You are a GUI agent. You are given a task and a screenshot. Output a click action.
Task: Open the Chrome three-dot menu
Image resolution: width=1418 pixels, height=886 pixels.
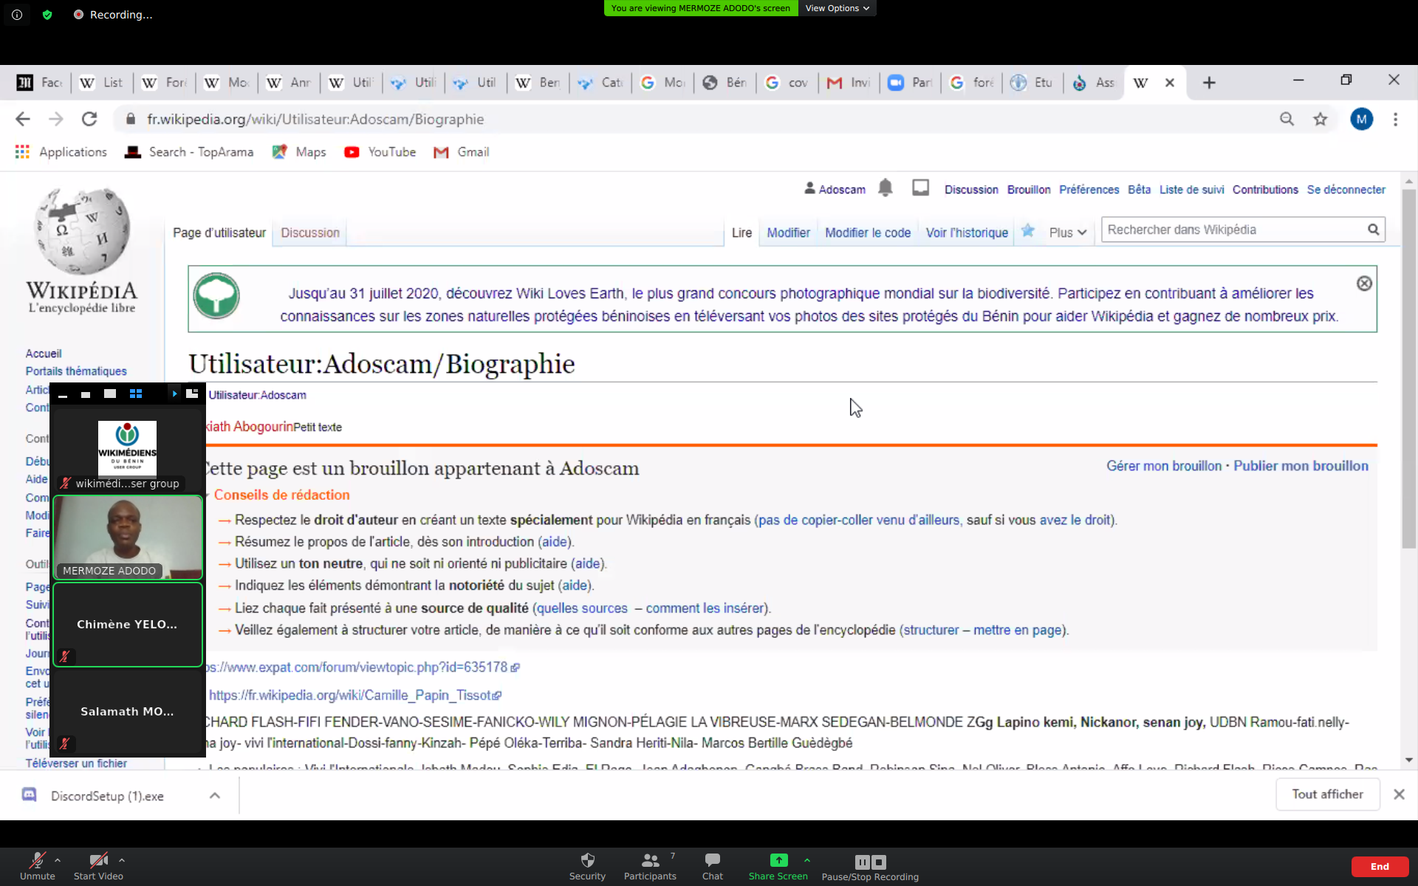tap(1395, 119)
